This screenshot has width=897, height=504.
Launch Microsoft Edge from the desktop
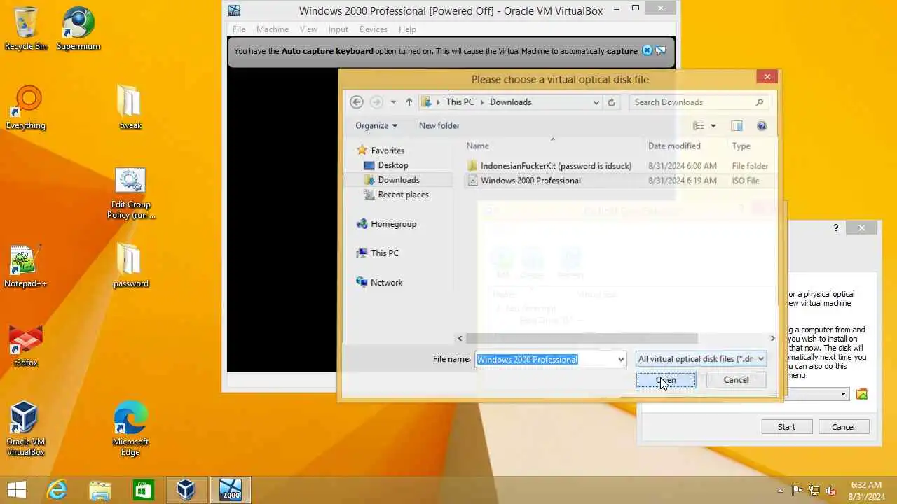pyautogui.click(x=130, y=428)
